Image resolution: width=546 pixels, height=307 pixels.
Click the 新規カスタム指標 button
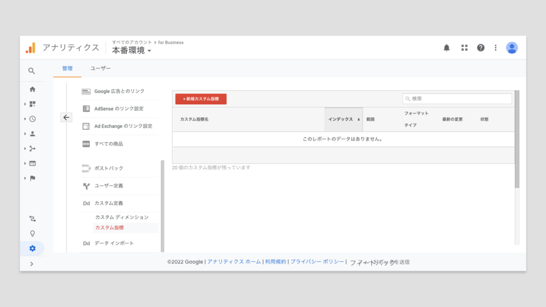click(x=201, y=99)
